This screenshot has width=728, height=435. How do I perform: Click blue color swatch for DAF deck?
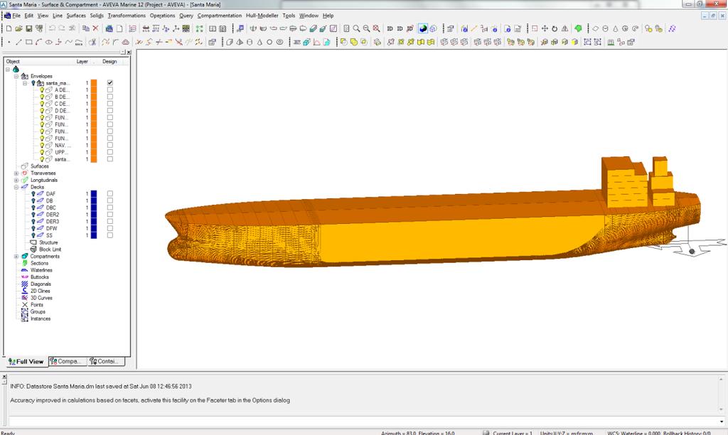94,193
